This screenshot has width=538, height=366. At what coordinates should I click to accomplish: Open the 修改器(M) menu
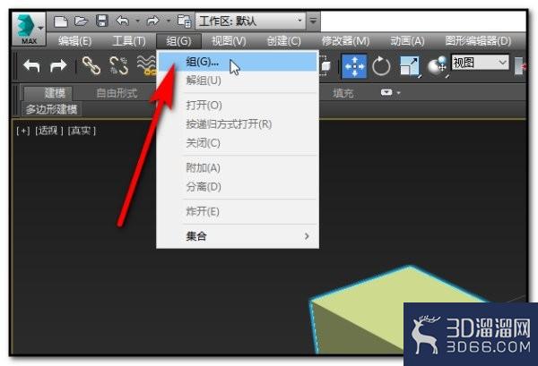(x=345, y=41)
